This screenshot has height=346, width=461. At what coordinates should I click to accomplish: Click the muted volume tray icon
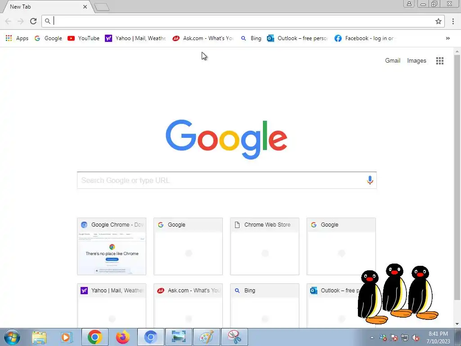[x=416, y=338]
